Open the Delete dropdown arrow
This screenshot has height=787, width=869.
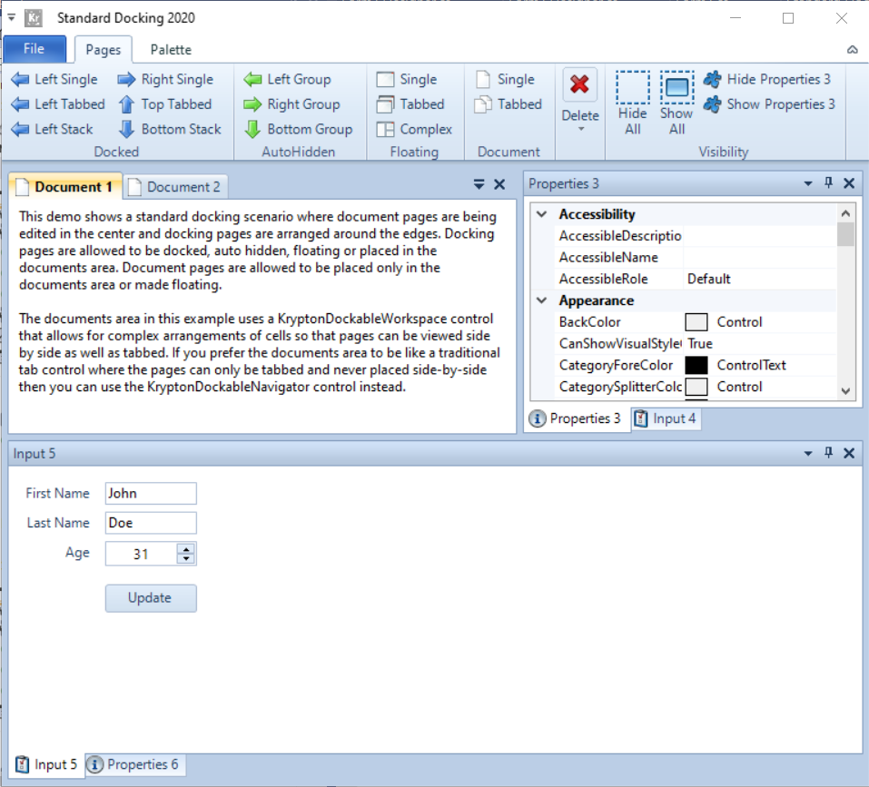point(581,129)
